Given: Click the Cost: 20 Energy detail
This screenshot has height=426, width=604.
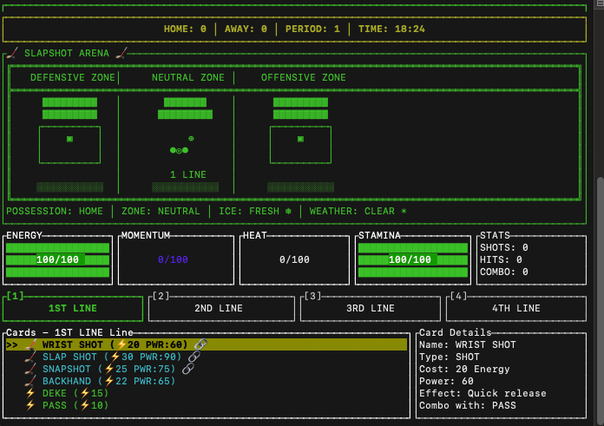Looking at the screenshot, I should point(464,369).
